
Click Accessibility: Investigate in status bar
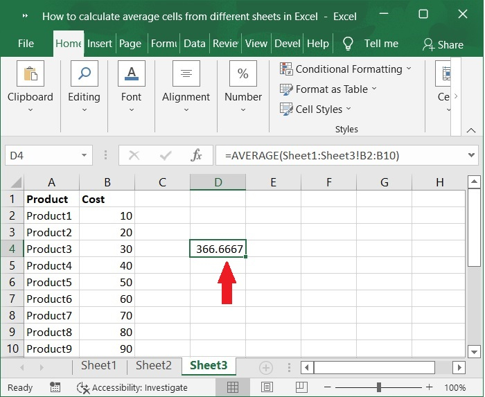[132, 387]
